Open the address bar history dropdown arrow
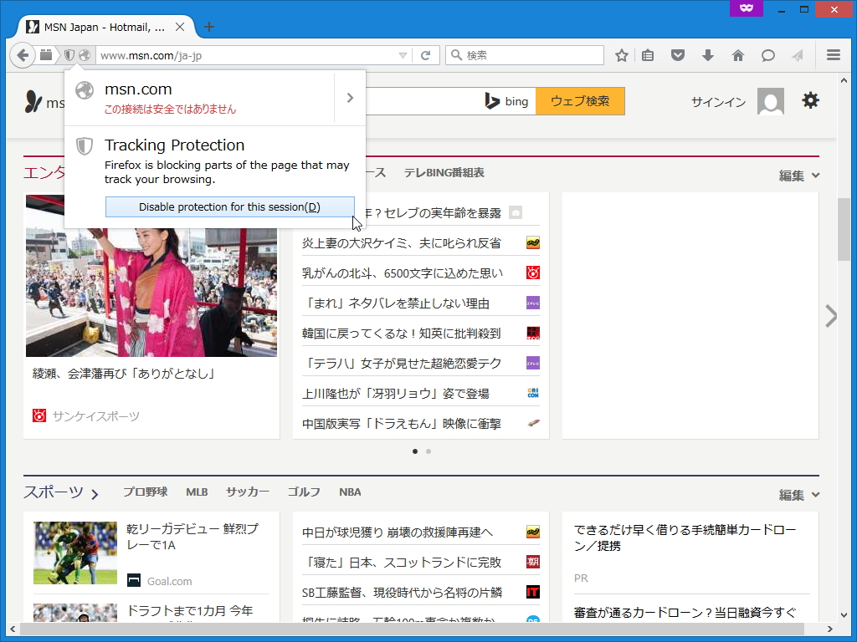The height and width of the screenshot is (642, 857). pyautogui.click(x=401, y=55)
